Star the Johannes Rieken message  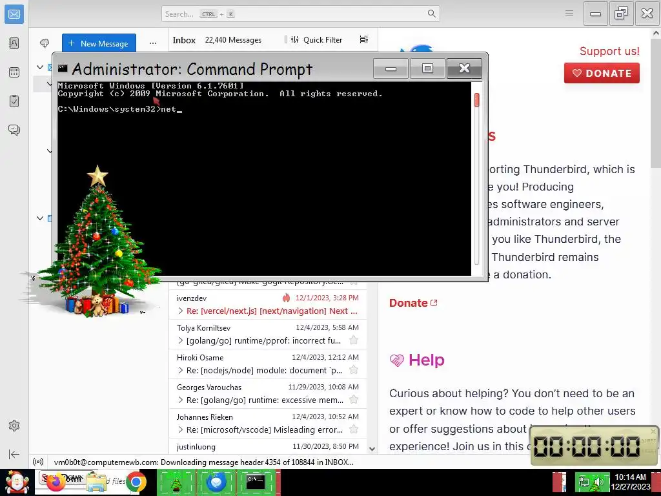pos(354,429)
